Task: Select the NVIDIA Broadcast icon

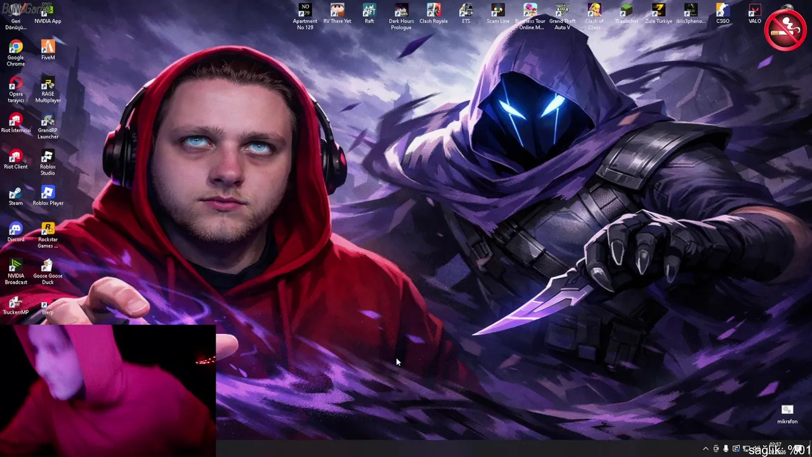Action: (16, 272)
